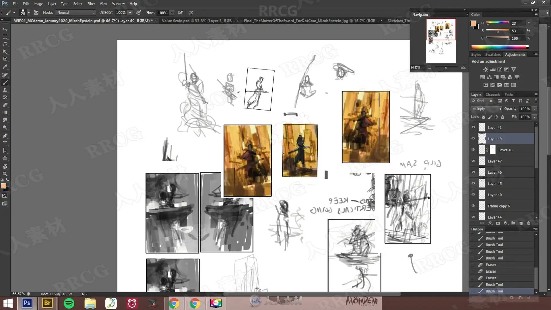
Task: Open the Window menu
Action: tap(118, 4)
